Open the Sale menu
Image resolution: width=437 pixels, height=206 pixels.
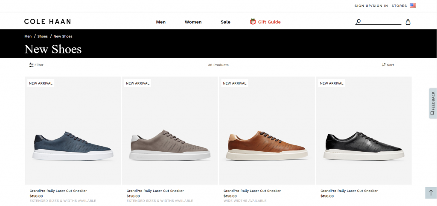(225, 22)
